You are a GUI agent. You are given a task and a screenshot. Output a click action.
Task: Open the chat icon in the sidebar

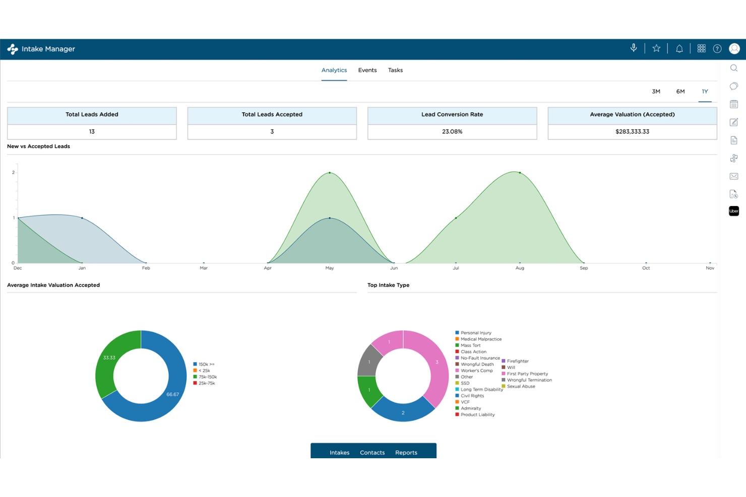pos(734,86)
